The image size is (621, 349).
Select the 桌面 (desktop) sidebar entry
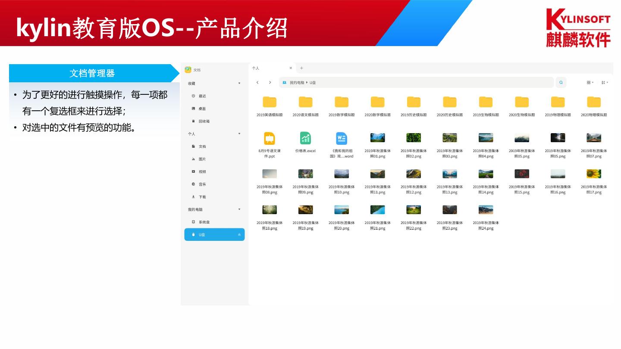(203, 109)
